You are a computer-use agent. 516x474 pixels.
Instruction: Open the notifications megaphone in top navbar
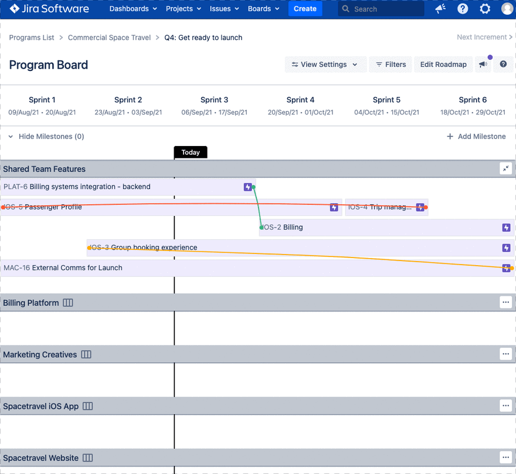[x=440, y=9]
